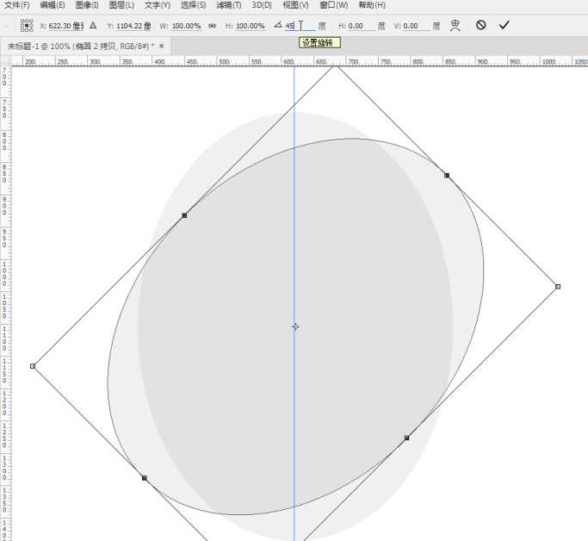The image size is (588, 541).
Task: Open the 图层(L) menu
Action: pos(121,5)
